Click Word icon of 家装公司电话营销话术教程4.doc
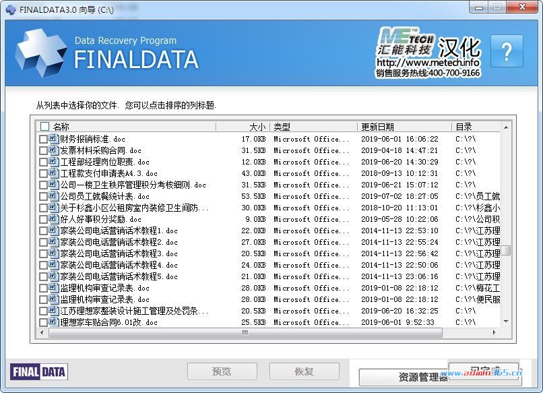543x393 pixels. click(53, 264)
